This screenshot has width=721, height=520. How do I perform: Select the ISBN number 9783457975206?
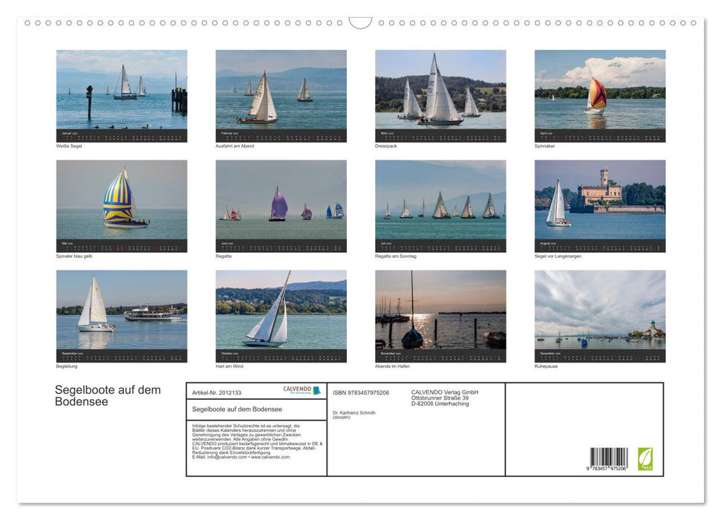(361, 392)
